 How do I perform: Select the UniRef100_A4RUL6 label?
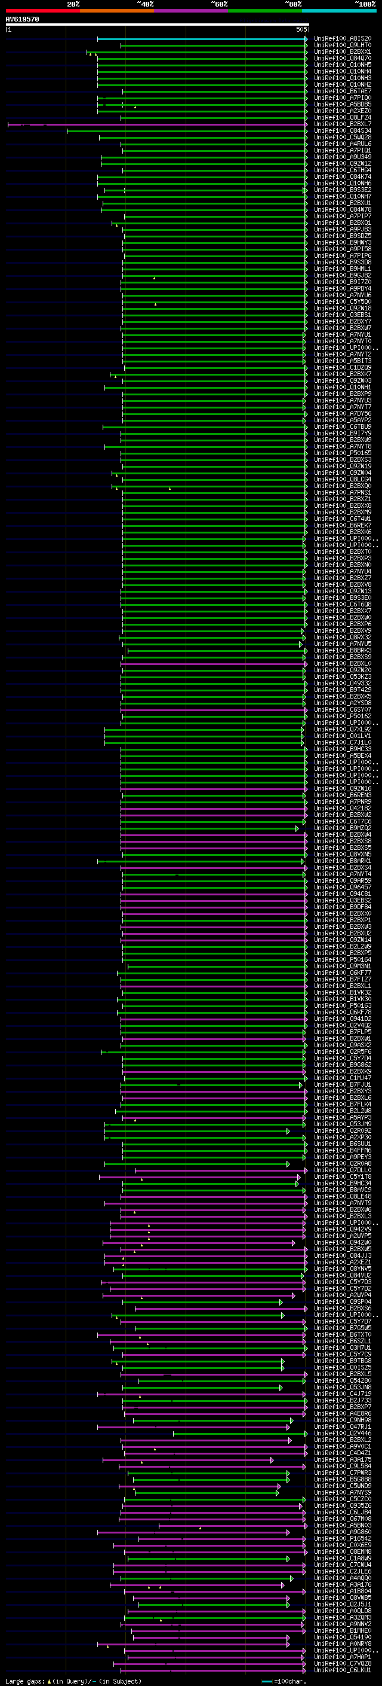pyautogui.click(x=343, y=144)
